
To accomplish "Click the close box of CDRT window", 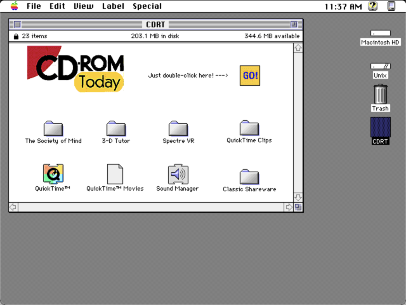I will point(17,24).
